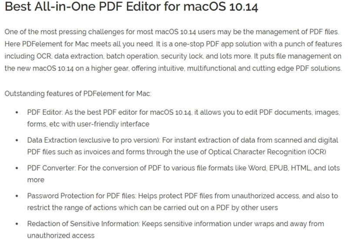Click the 'PDF Editor:' feature label
Screen dimensions: 348x239
coord(45,112)
